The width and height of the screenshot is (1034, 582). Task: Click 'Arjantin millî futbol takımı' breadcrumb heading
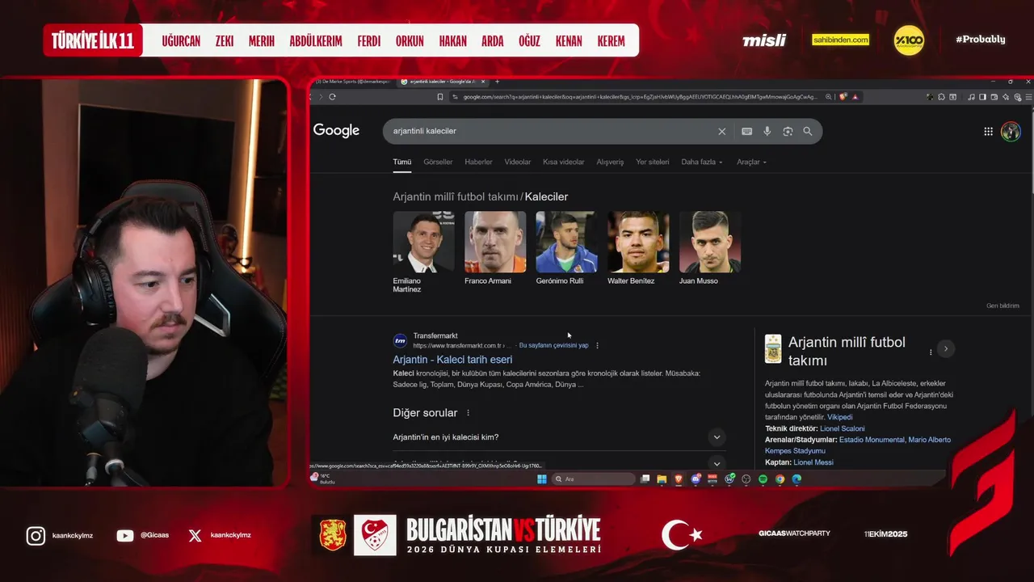click(456, 196)
